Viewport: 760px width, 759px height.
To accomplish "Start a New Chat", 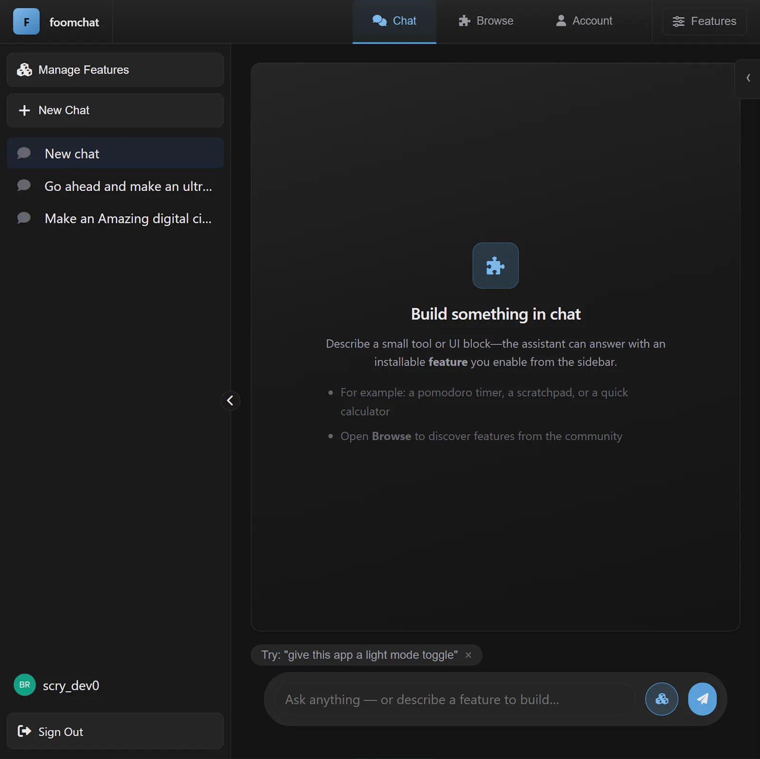I will [115, 110].
